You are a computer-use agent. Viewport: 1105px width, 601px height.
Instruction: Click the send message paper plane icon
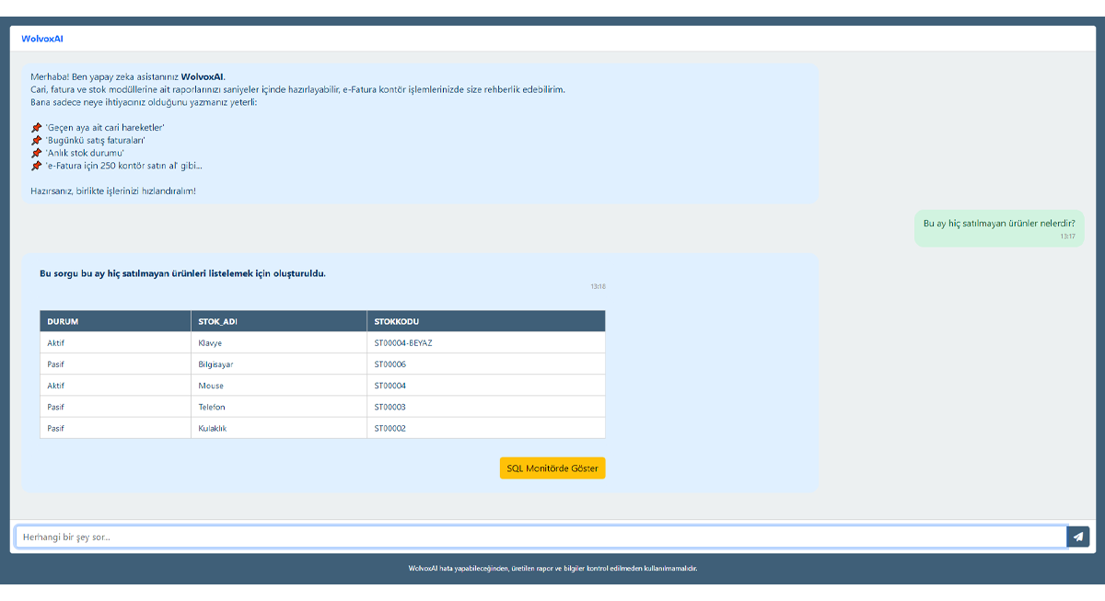point(1078,537)
